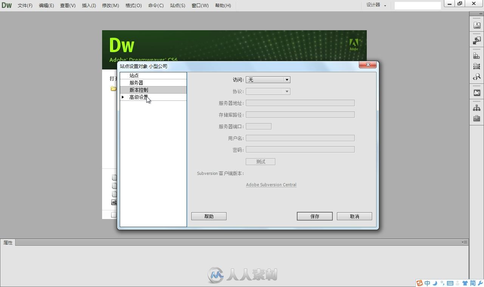Click the 取消 button
Viewport: 484px width, 287px height.
(x=354, y=216)
